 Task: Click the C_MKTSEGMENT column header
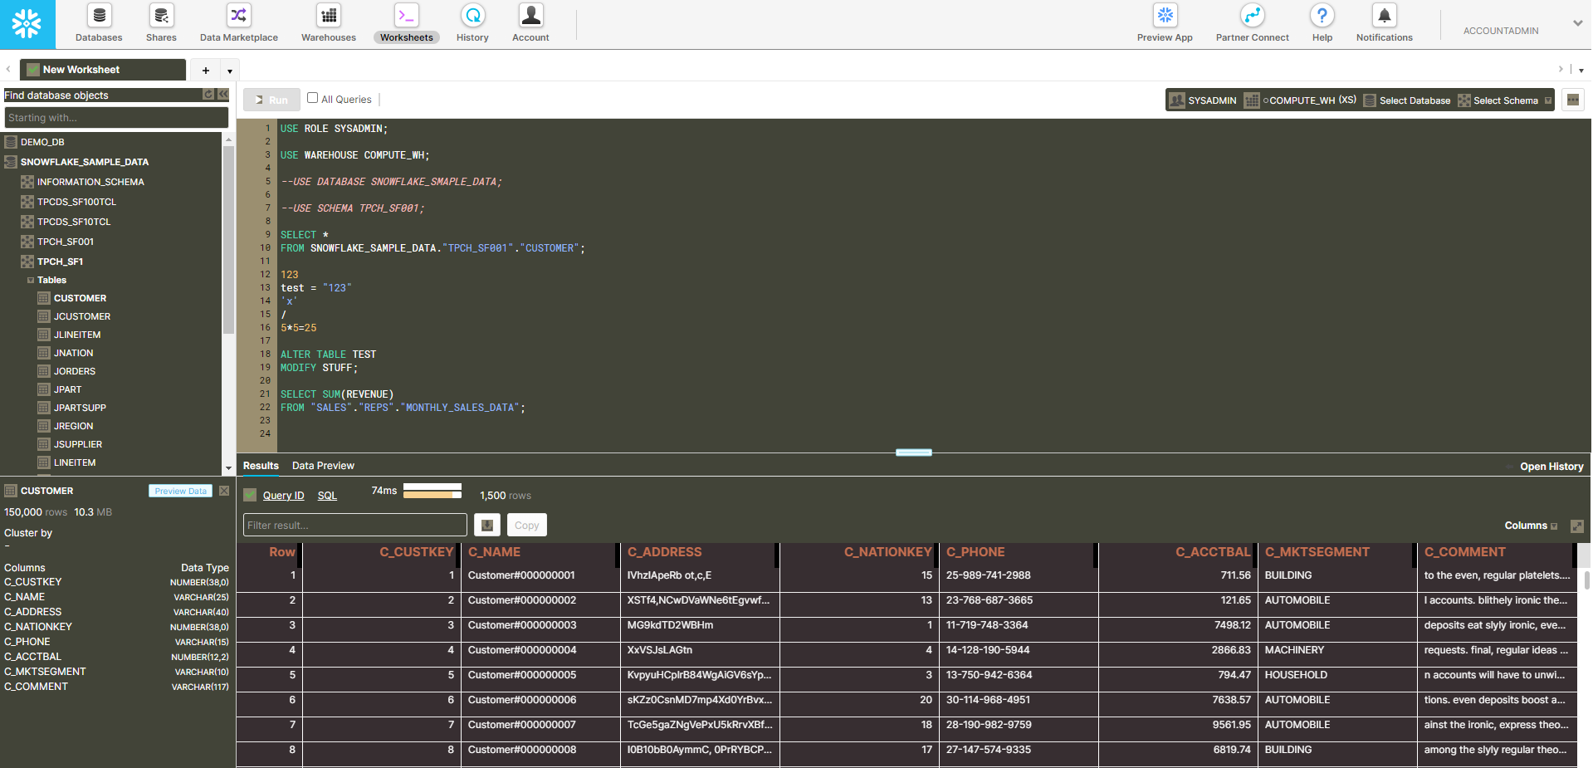1336,552
